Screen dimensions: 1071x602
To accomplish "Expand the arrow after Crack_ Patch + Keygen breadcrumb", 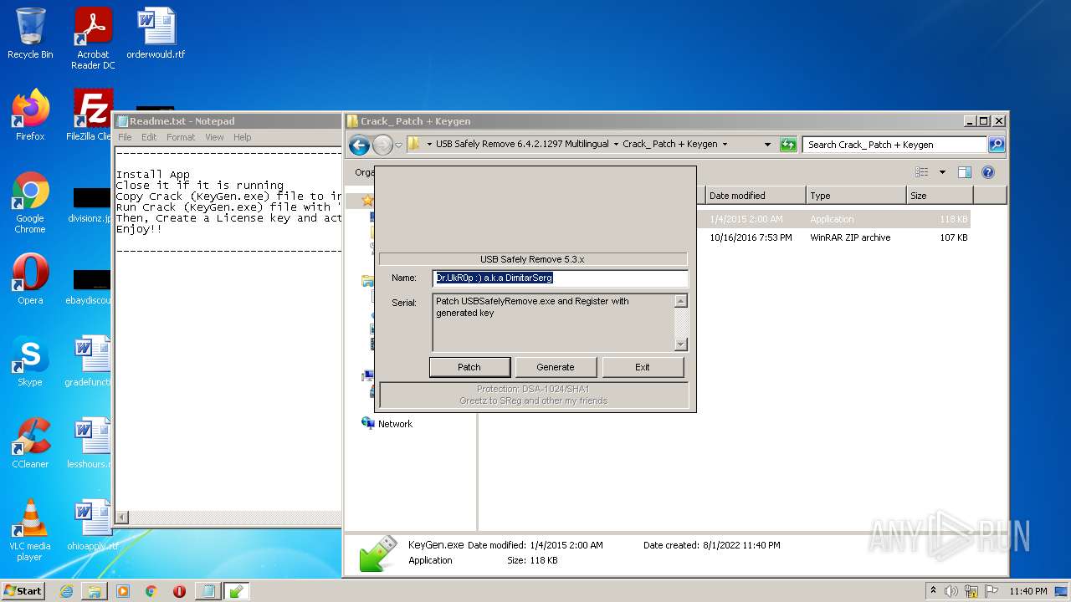I will (725, 145).
